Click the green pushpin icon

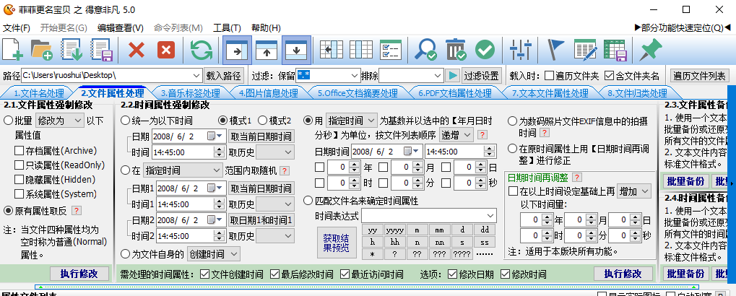click(650, 50)
